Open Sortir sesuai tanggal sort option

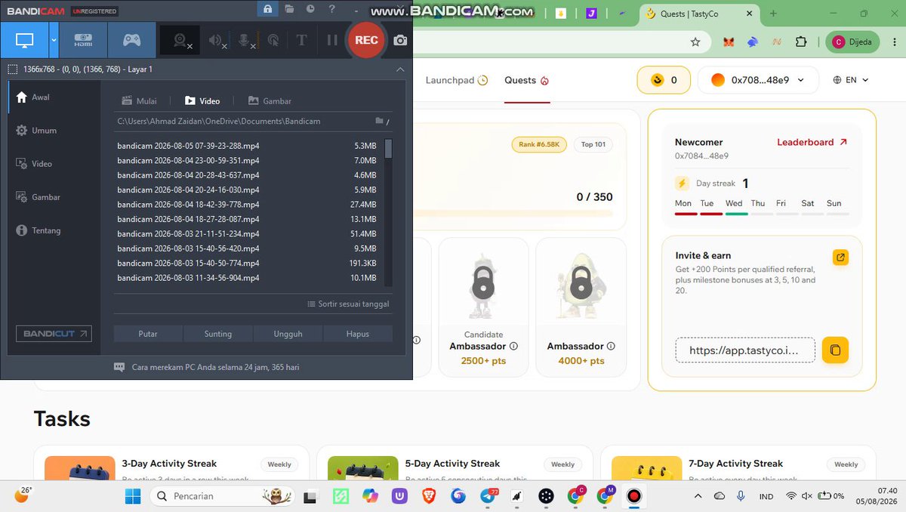348,304
